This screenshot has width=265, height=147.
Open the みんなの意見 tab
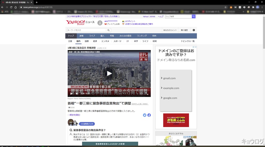coord(126,36)
